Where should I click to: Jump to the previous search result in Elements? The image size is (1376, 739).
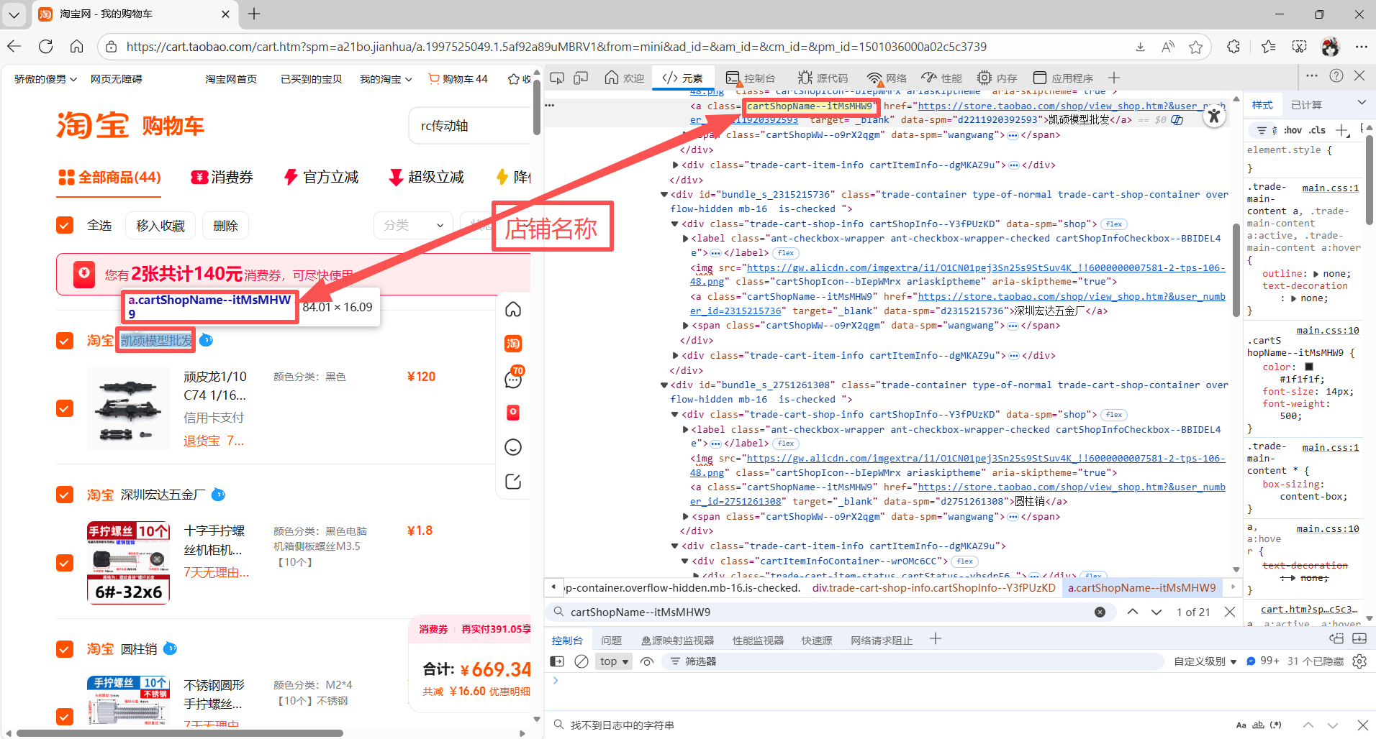(1133, 612)
